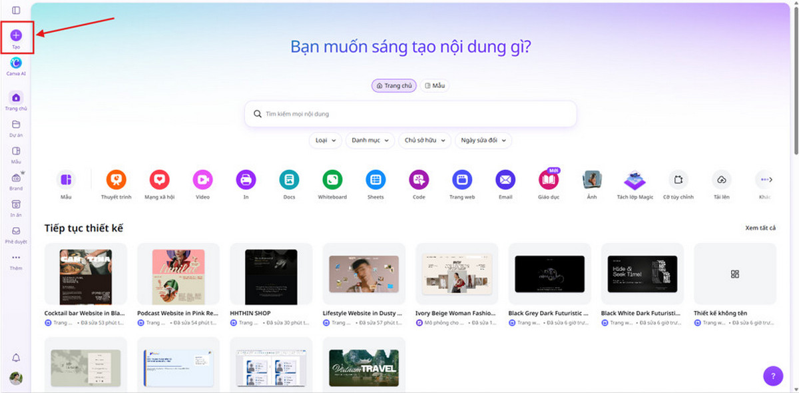The image size is (799, 393).
Task: Open Brand section in sidebar
Action: tap(16, 181)
